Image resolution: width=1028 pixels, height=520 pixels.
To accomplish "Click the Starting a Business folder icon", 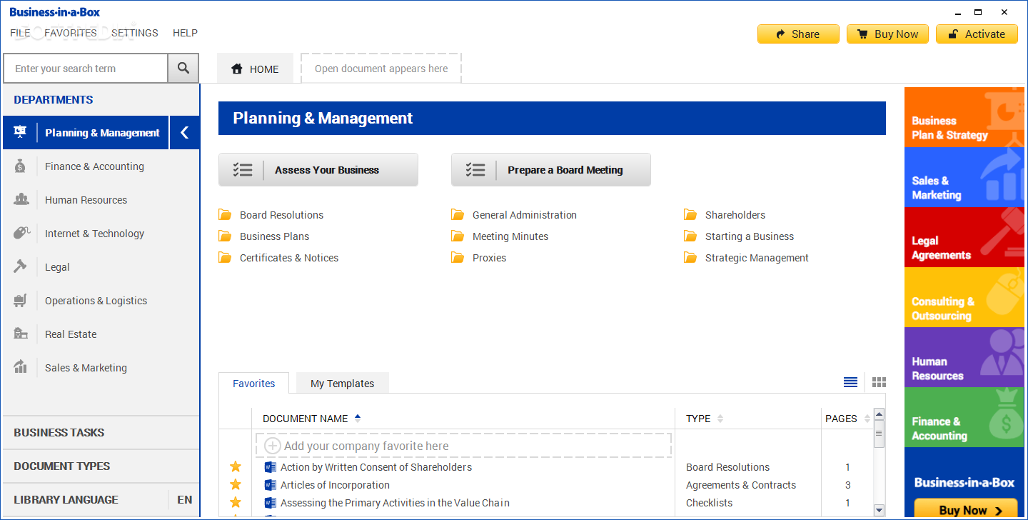I will point(690,236).
